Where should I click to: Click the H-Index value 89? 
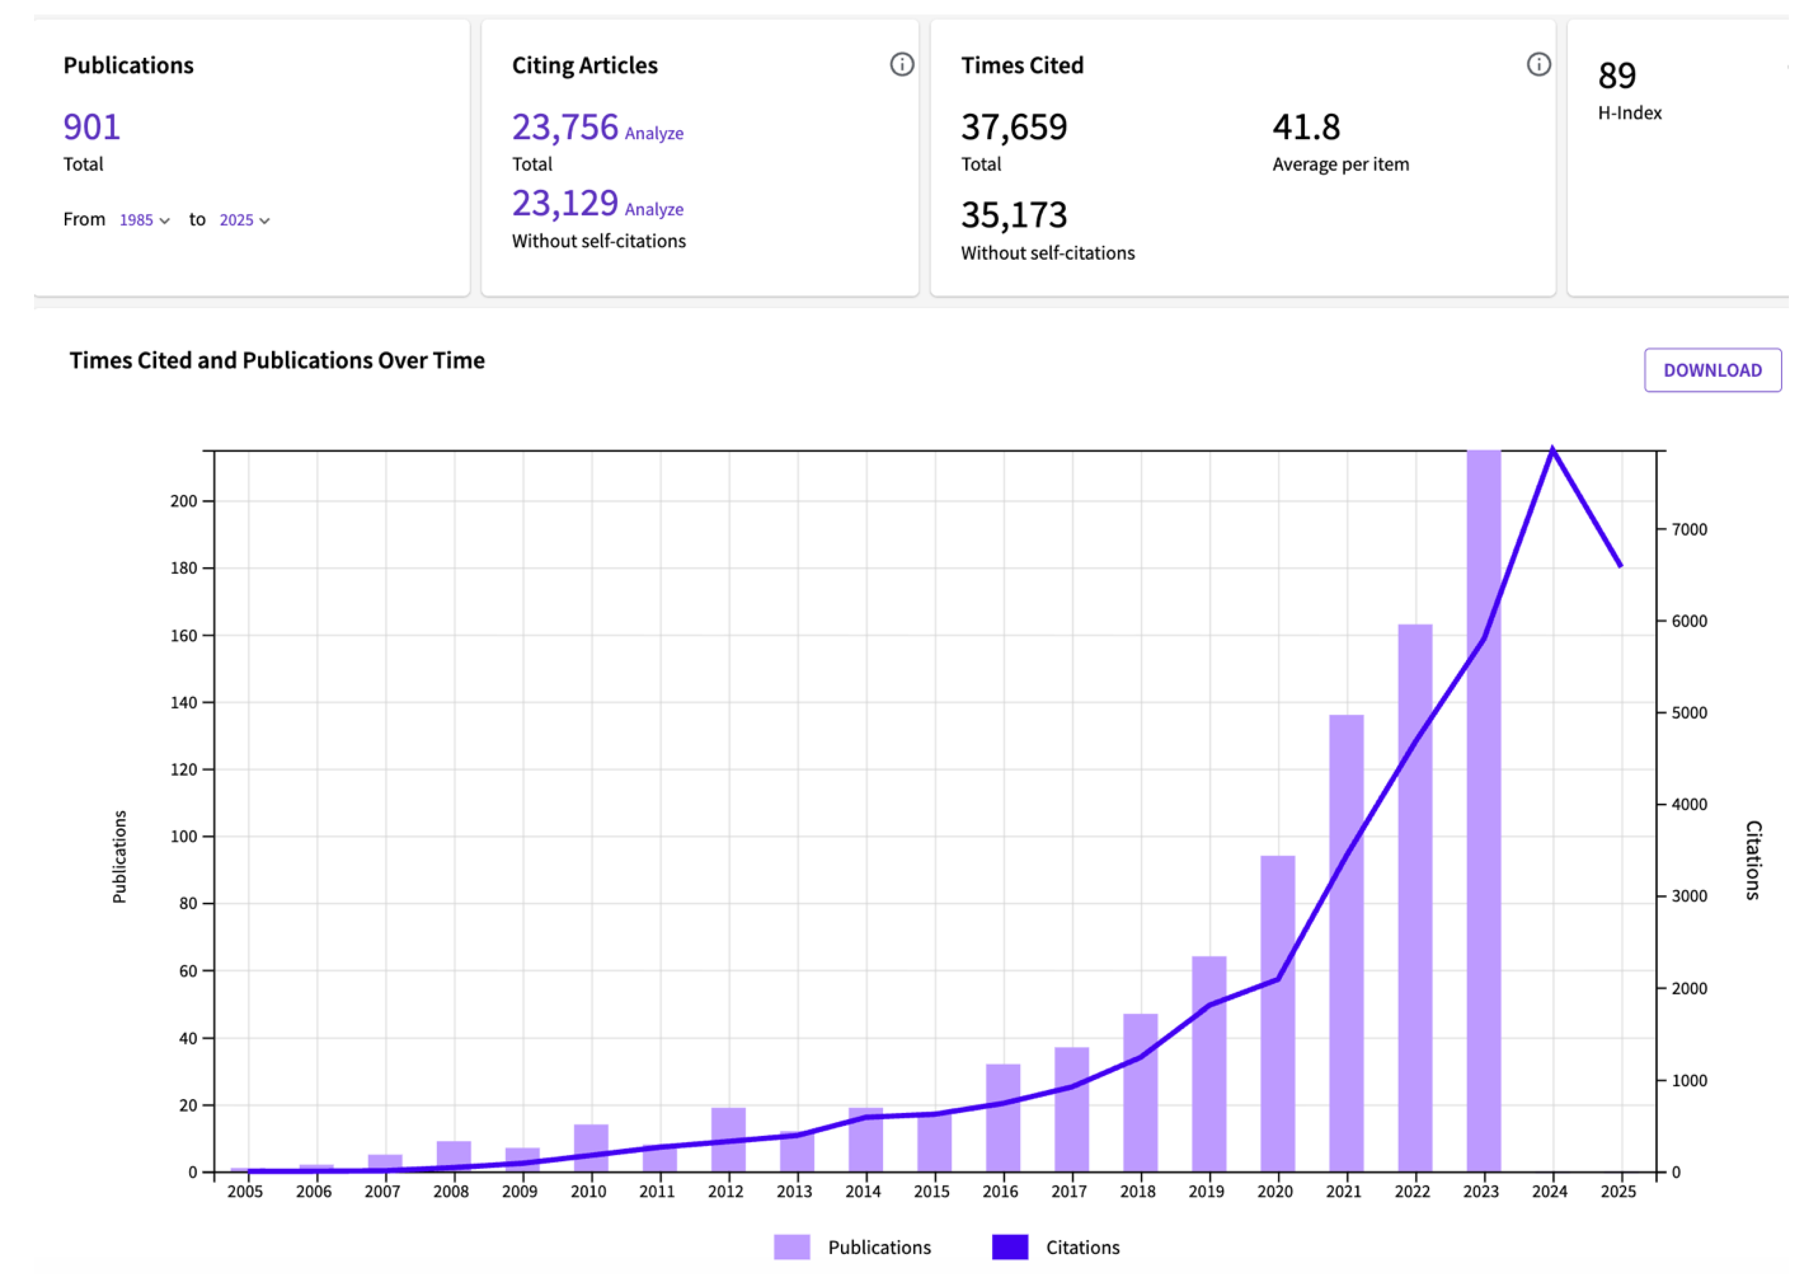(1616, 76)
